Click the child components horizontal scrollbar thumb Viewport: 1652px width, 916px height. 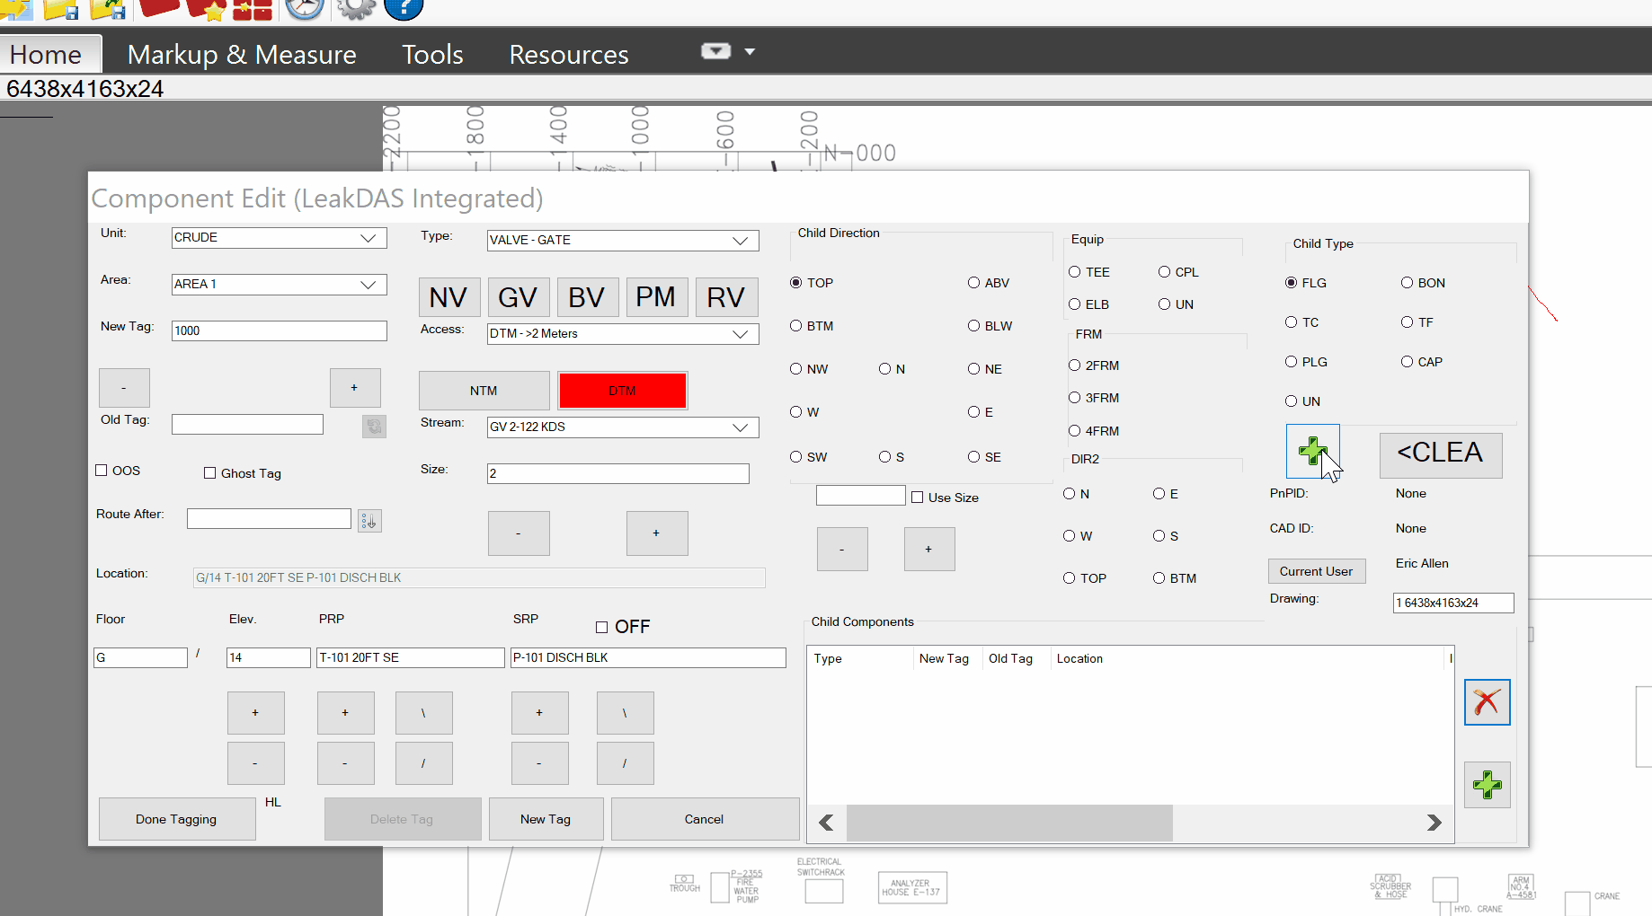(1009, 823)
